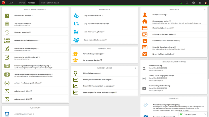Expand Ehepartner/-in erfassen request

coord(102,16)
